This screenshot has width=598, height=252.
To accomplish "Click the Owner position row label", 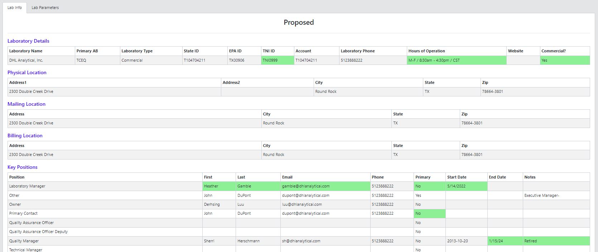I will [15, 204].
